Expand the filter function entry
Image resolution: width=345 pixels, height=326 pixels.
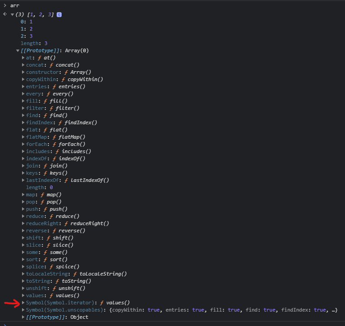(23, 108)
